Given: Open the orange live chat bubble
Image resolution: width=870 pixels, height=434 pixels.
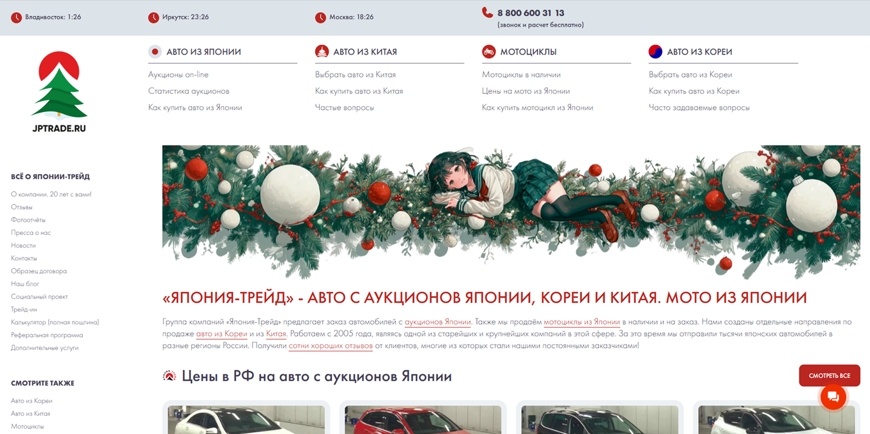Looking at the screenshot, I should click(832, 397).
